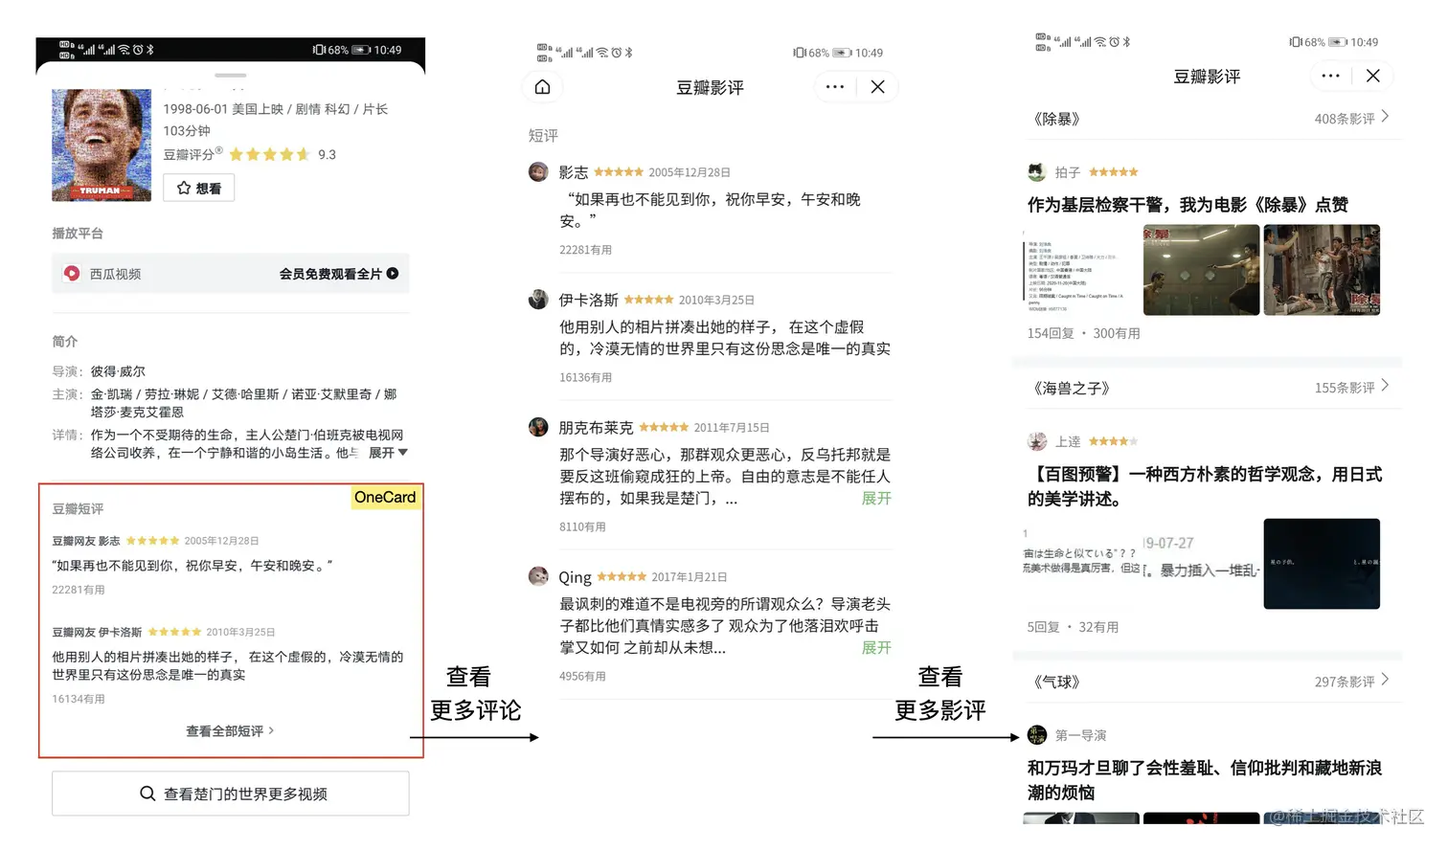Tap 上逵 reviewer avatar

[1036, 441]
